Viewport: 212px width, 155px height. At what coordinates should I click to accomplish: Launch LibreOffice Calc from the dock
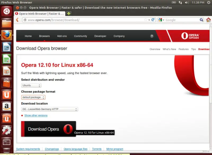pyautogui.click(x=6, y=59)
